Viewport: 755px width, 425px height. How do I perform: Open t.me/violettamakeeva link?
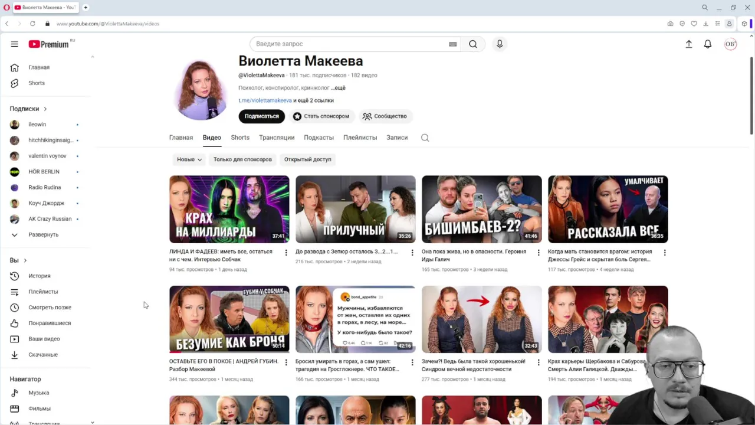click(265, 100)
